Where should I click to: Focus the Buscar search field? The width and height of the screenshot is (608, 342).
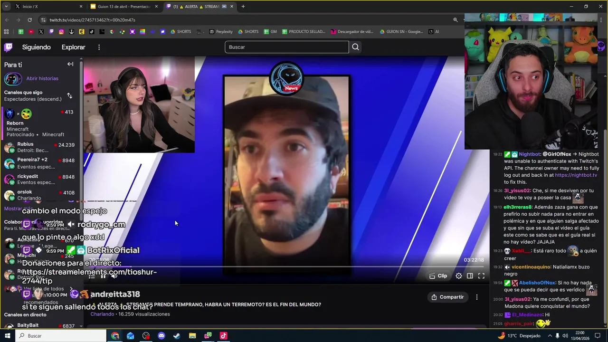287,47
